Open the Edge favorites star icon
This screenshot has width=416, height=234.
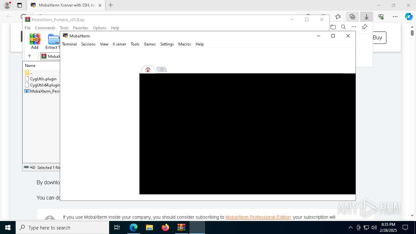tap(338, 17)
